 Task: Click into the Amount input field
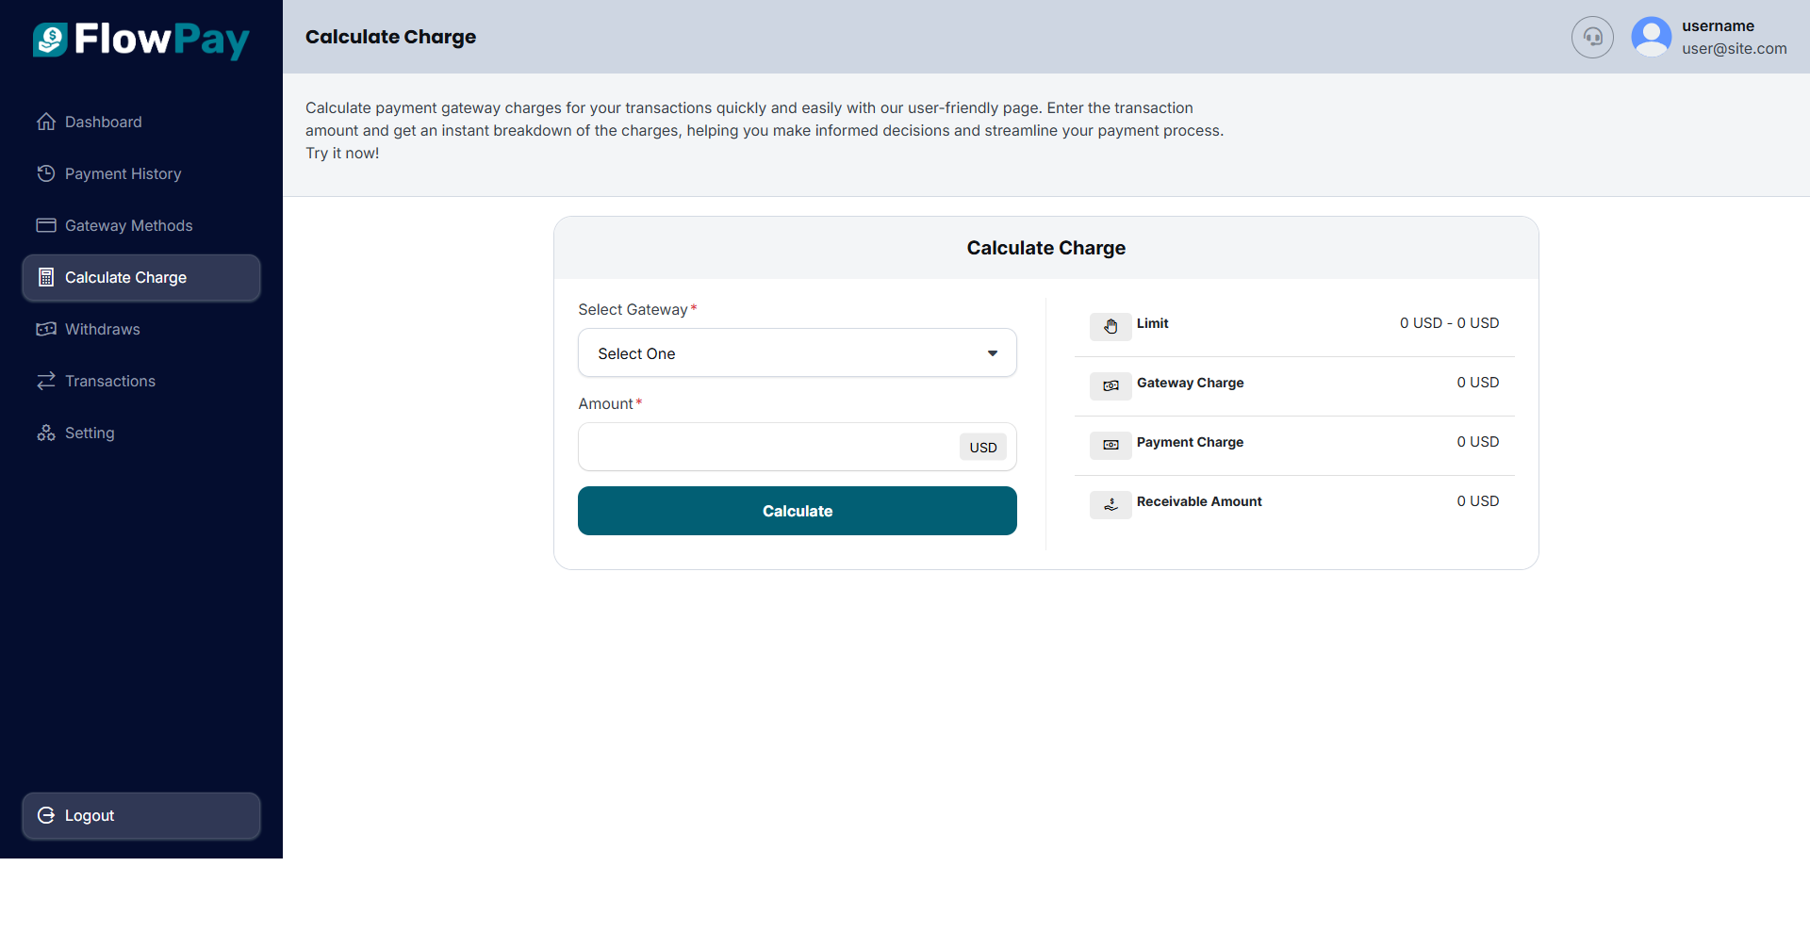pyautogui.click(x=768, y=447)
